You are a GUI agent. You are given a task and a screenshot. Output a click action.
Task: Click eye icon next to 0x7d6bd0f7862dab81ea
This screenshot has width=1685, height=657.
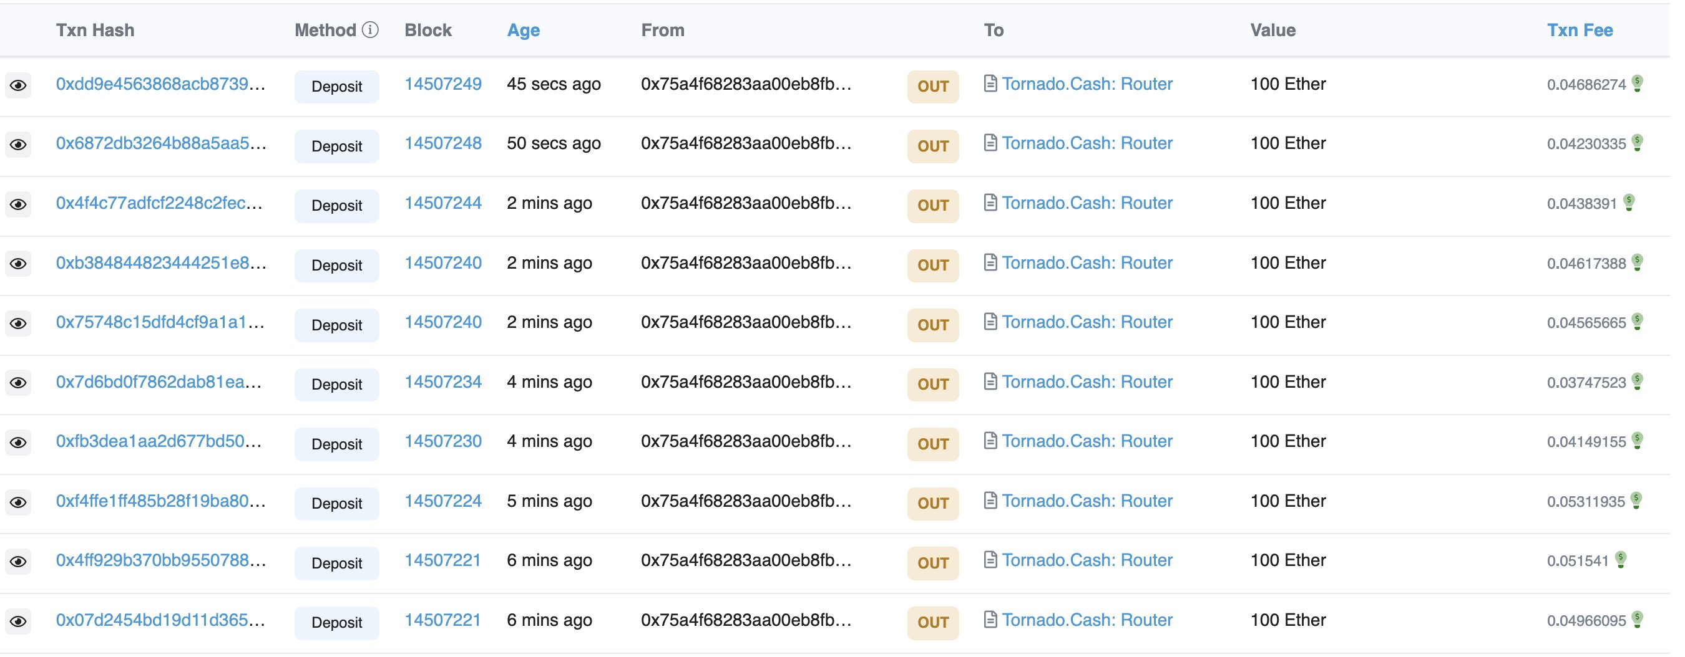pyautogui.click(x=18, y=384)
